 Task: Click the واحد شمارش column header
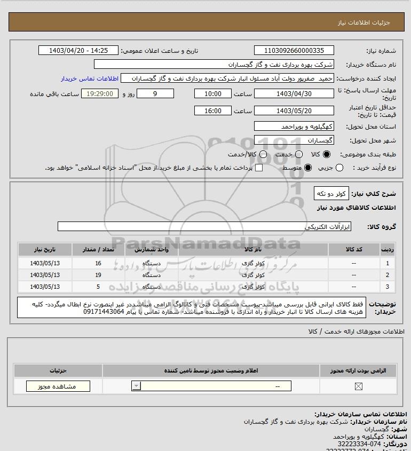152,249
